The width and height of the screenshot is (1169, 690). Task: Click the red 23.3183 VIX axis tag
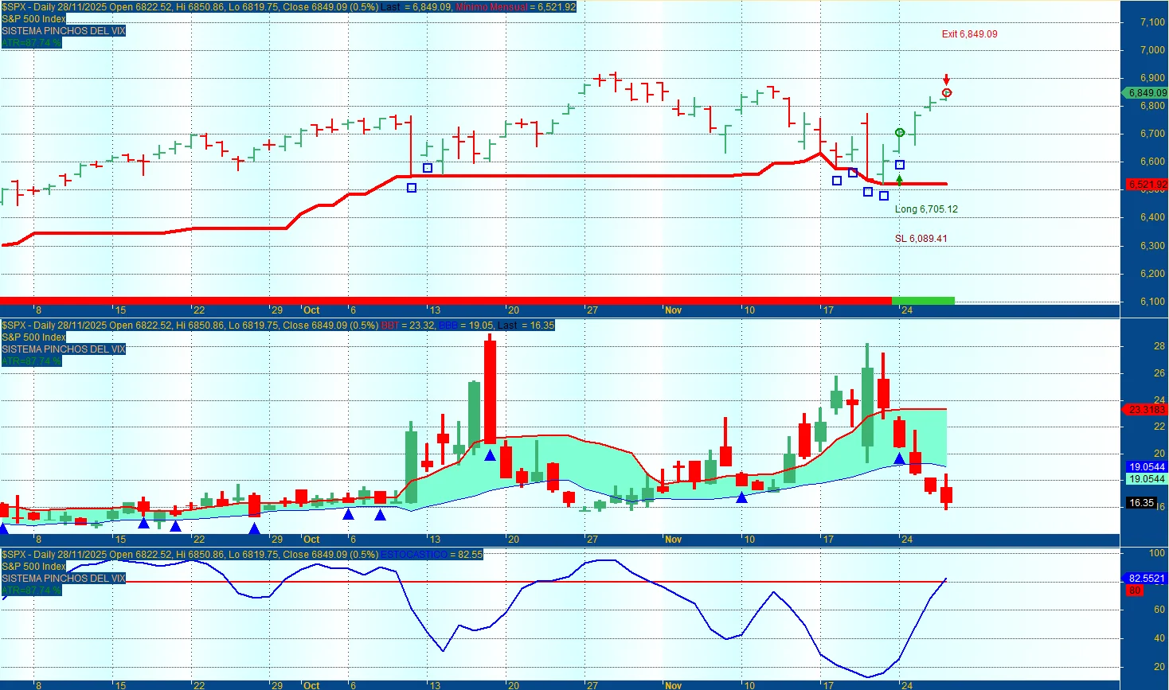click(1146, 410)
